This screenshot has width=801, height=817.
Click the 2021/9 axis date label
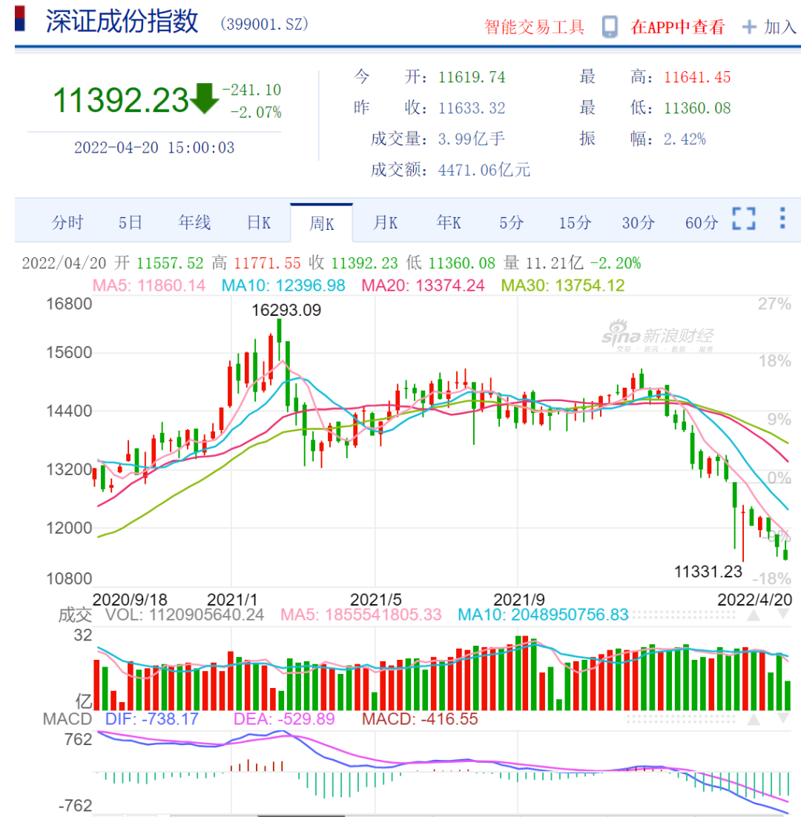coord(518,599)
